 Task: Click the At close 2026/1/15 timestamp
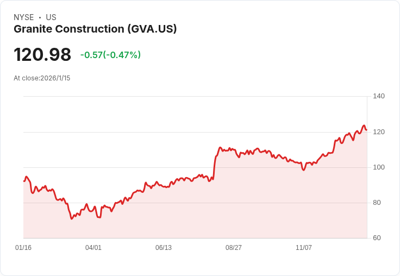42,78
